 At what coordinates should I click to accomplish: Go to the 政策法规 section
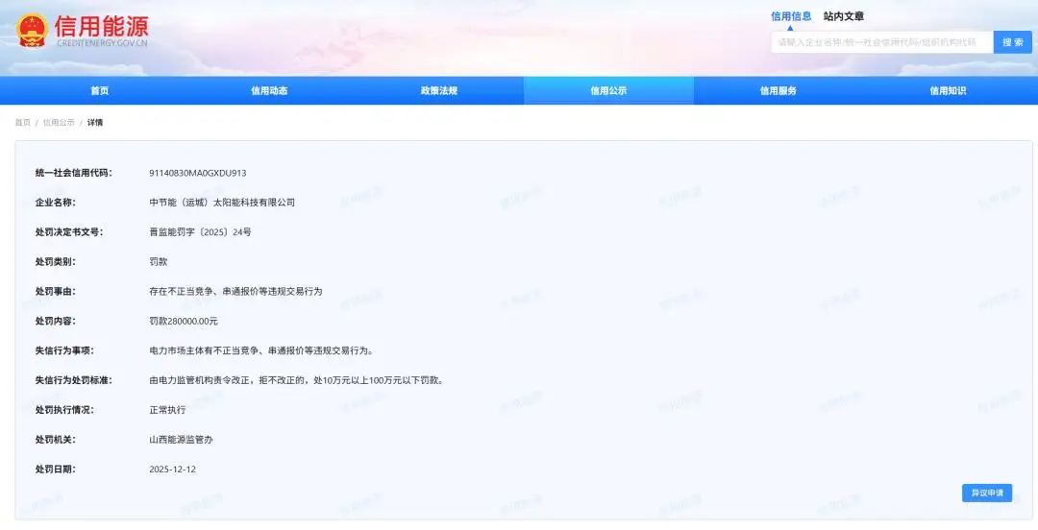439,91
